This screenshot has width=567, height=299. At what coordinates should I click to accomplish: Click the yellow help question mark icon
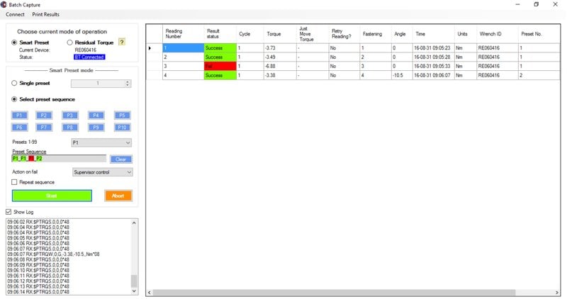(122, 43)
